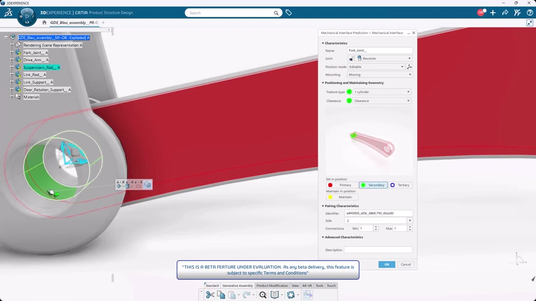
Task: Open the collaboration tools icon in top bar
Action: 517,13
